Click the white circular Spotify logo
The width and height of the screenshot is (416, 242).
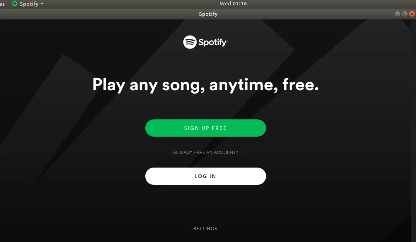190,42
